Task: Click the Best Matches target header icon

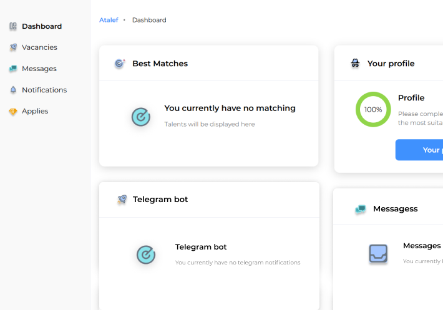Action: tap(120, 64)
